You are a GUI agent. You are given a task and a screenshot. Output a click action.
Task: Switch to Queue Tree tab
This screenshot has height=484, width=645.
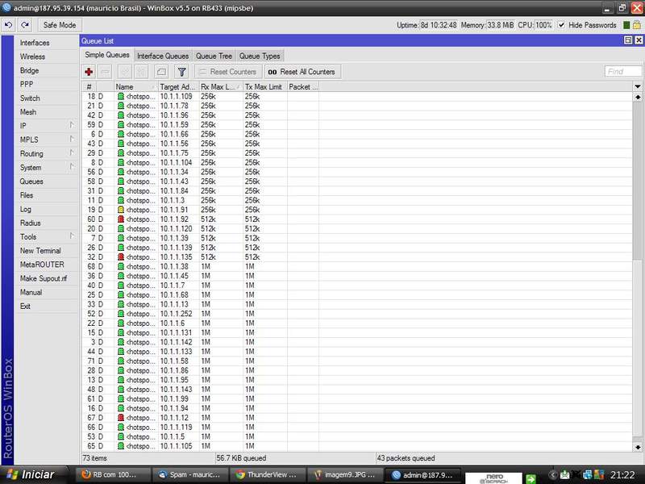tap(214, 56)
